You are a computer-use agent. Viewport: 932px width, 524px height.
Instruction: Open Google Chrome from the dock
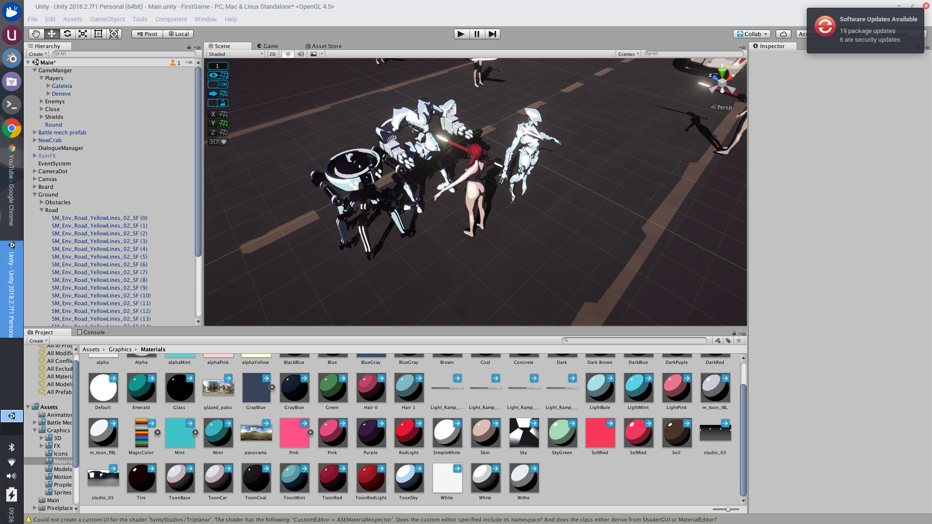(x=11, y=129)
